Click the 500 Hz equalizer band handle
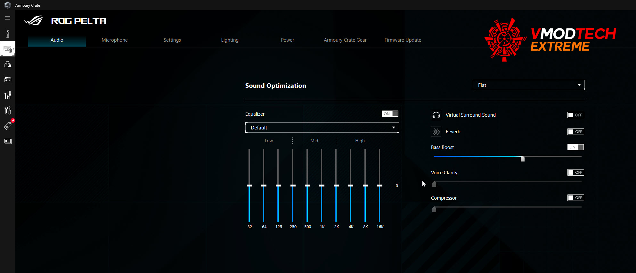The width and height of the screenshot is (636, 273). click(x=307, y=186)
